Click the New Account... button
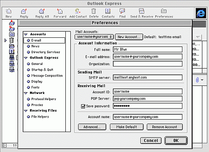The width and height of the screenshot is (209, 152). 129,37
